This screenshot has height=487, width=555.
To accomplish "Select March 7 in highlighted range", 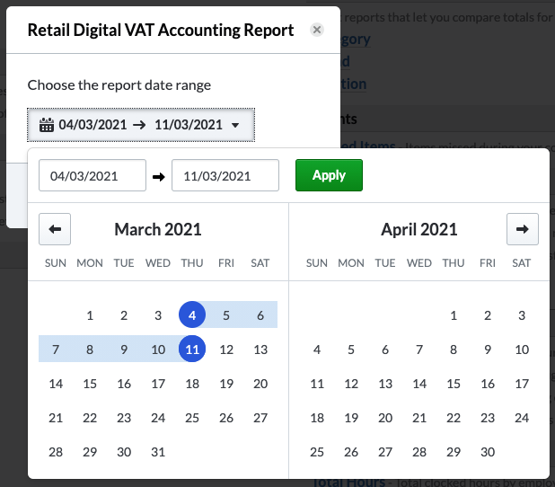I will (56, 350).
